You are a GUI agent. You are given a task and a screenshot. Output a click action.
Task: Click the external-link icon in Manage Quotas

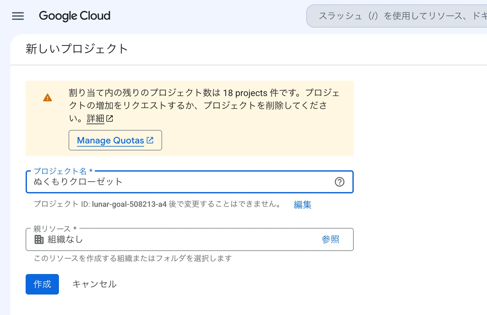point(150,140)
